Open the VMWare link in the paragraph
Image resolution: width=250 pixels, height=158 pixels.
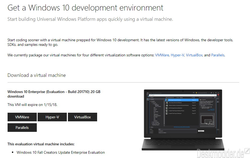(x=162, y=55)
